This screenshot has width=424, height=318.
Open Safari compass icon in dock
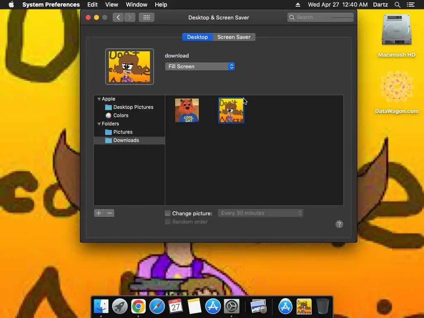click(157, 306)
